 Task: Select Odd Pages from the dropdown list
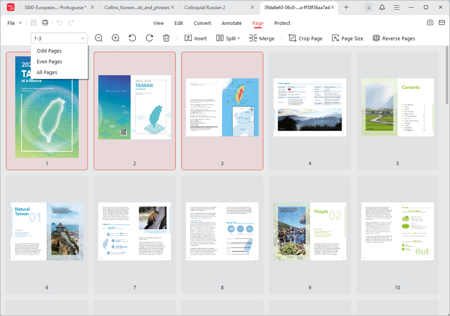tap(49, 51)
